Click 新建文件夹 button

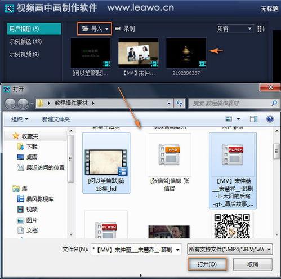coord(56,119)
